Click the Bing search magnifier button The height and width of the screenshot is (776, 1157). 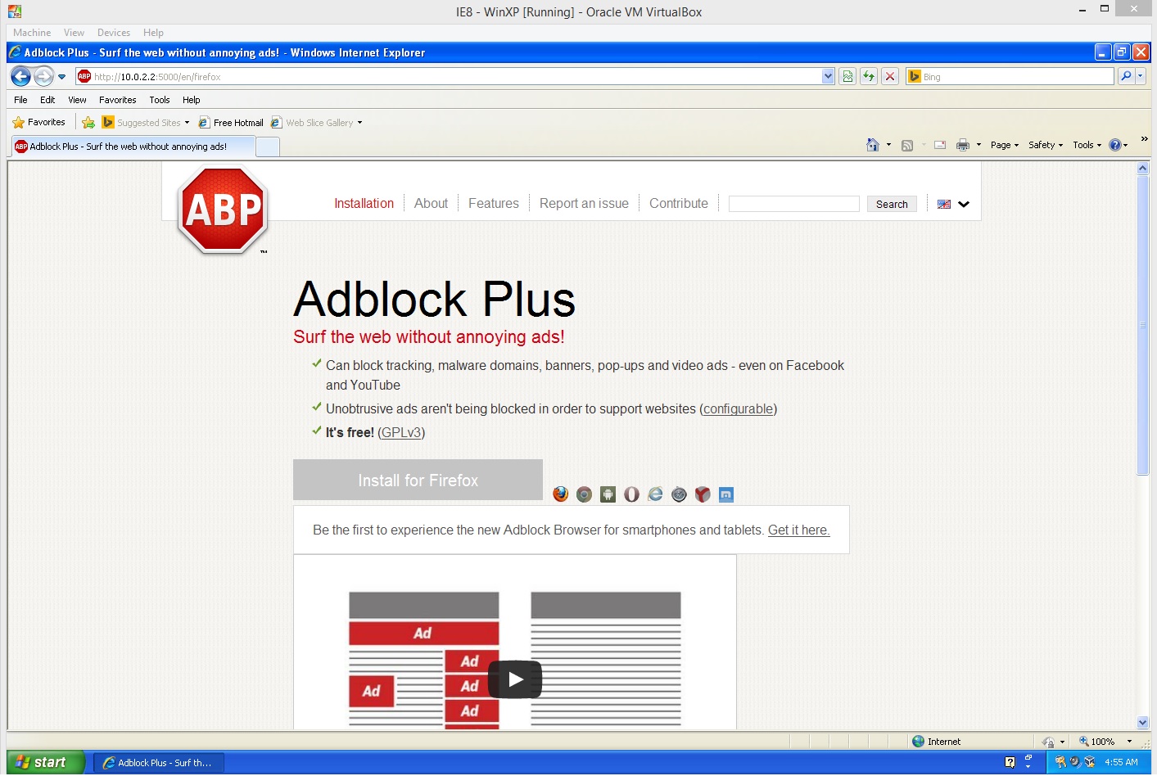pyautogui.click(x=1126, y=76)
